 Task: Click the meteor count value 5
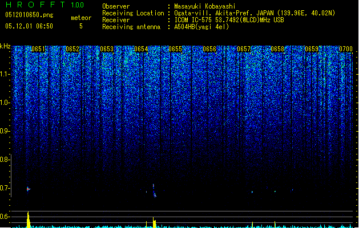81,26
